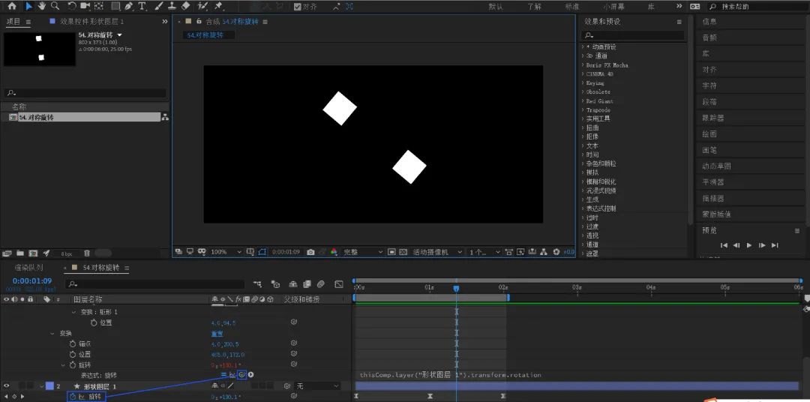Select the Rotation tool
Screen dimensions: 810x402
pos(72,6)
